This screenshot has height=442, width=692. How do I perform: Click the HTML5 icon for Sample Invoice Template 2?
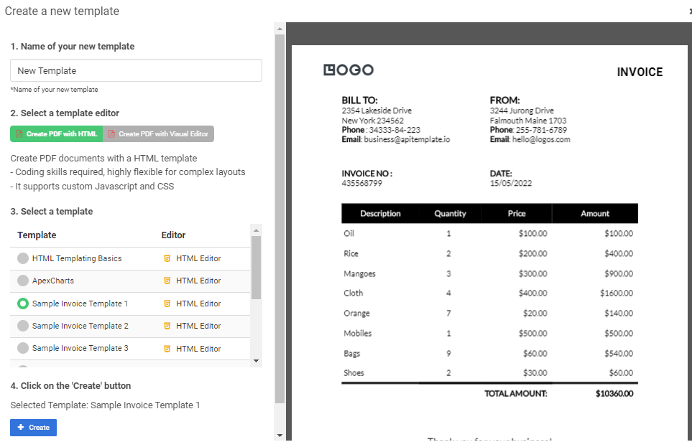(167, 326)
